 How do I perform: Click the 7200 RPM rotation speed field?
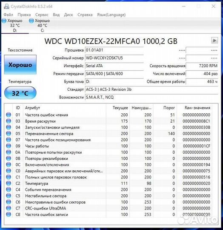pyautogui.click(x=202, y=66)
